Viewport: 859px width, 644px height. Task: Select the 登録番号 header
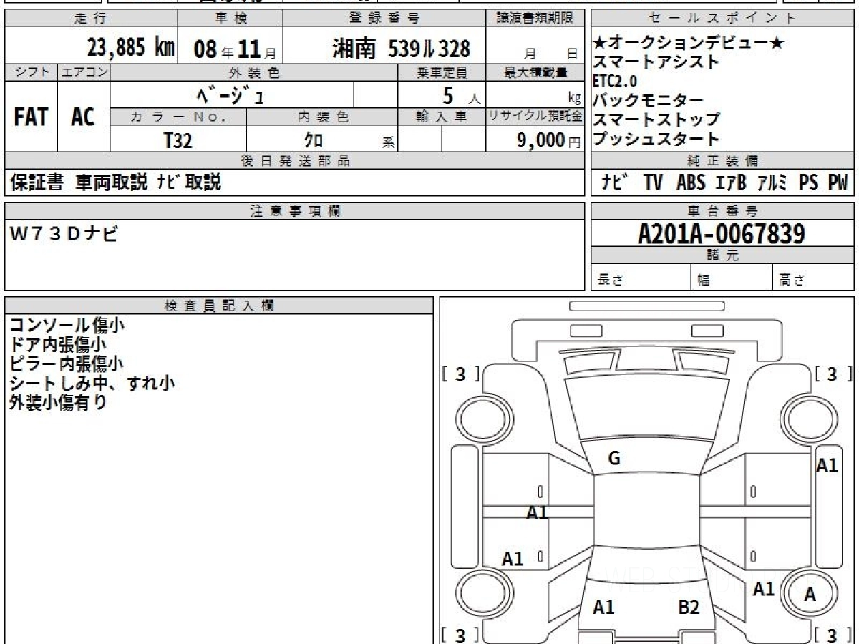click(384, 19)
